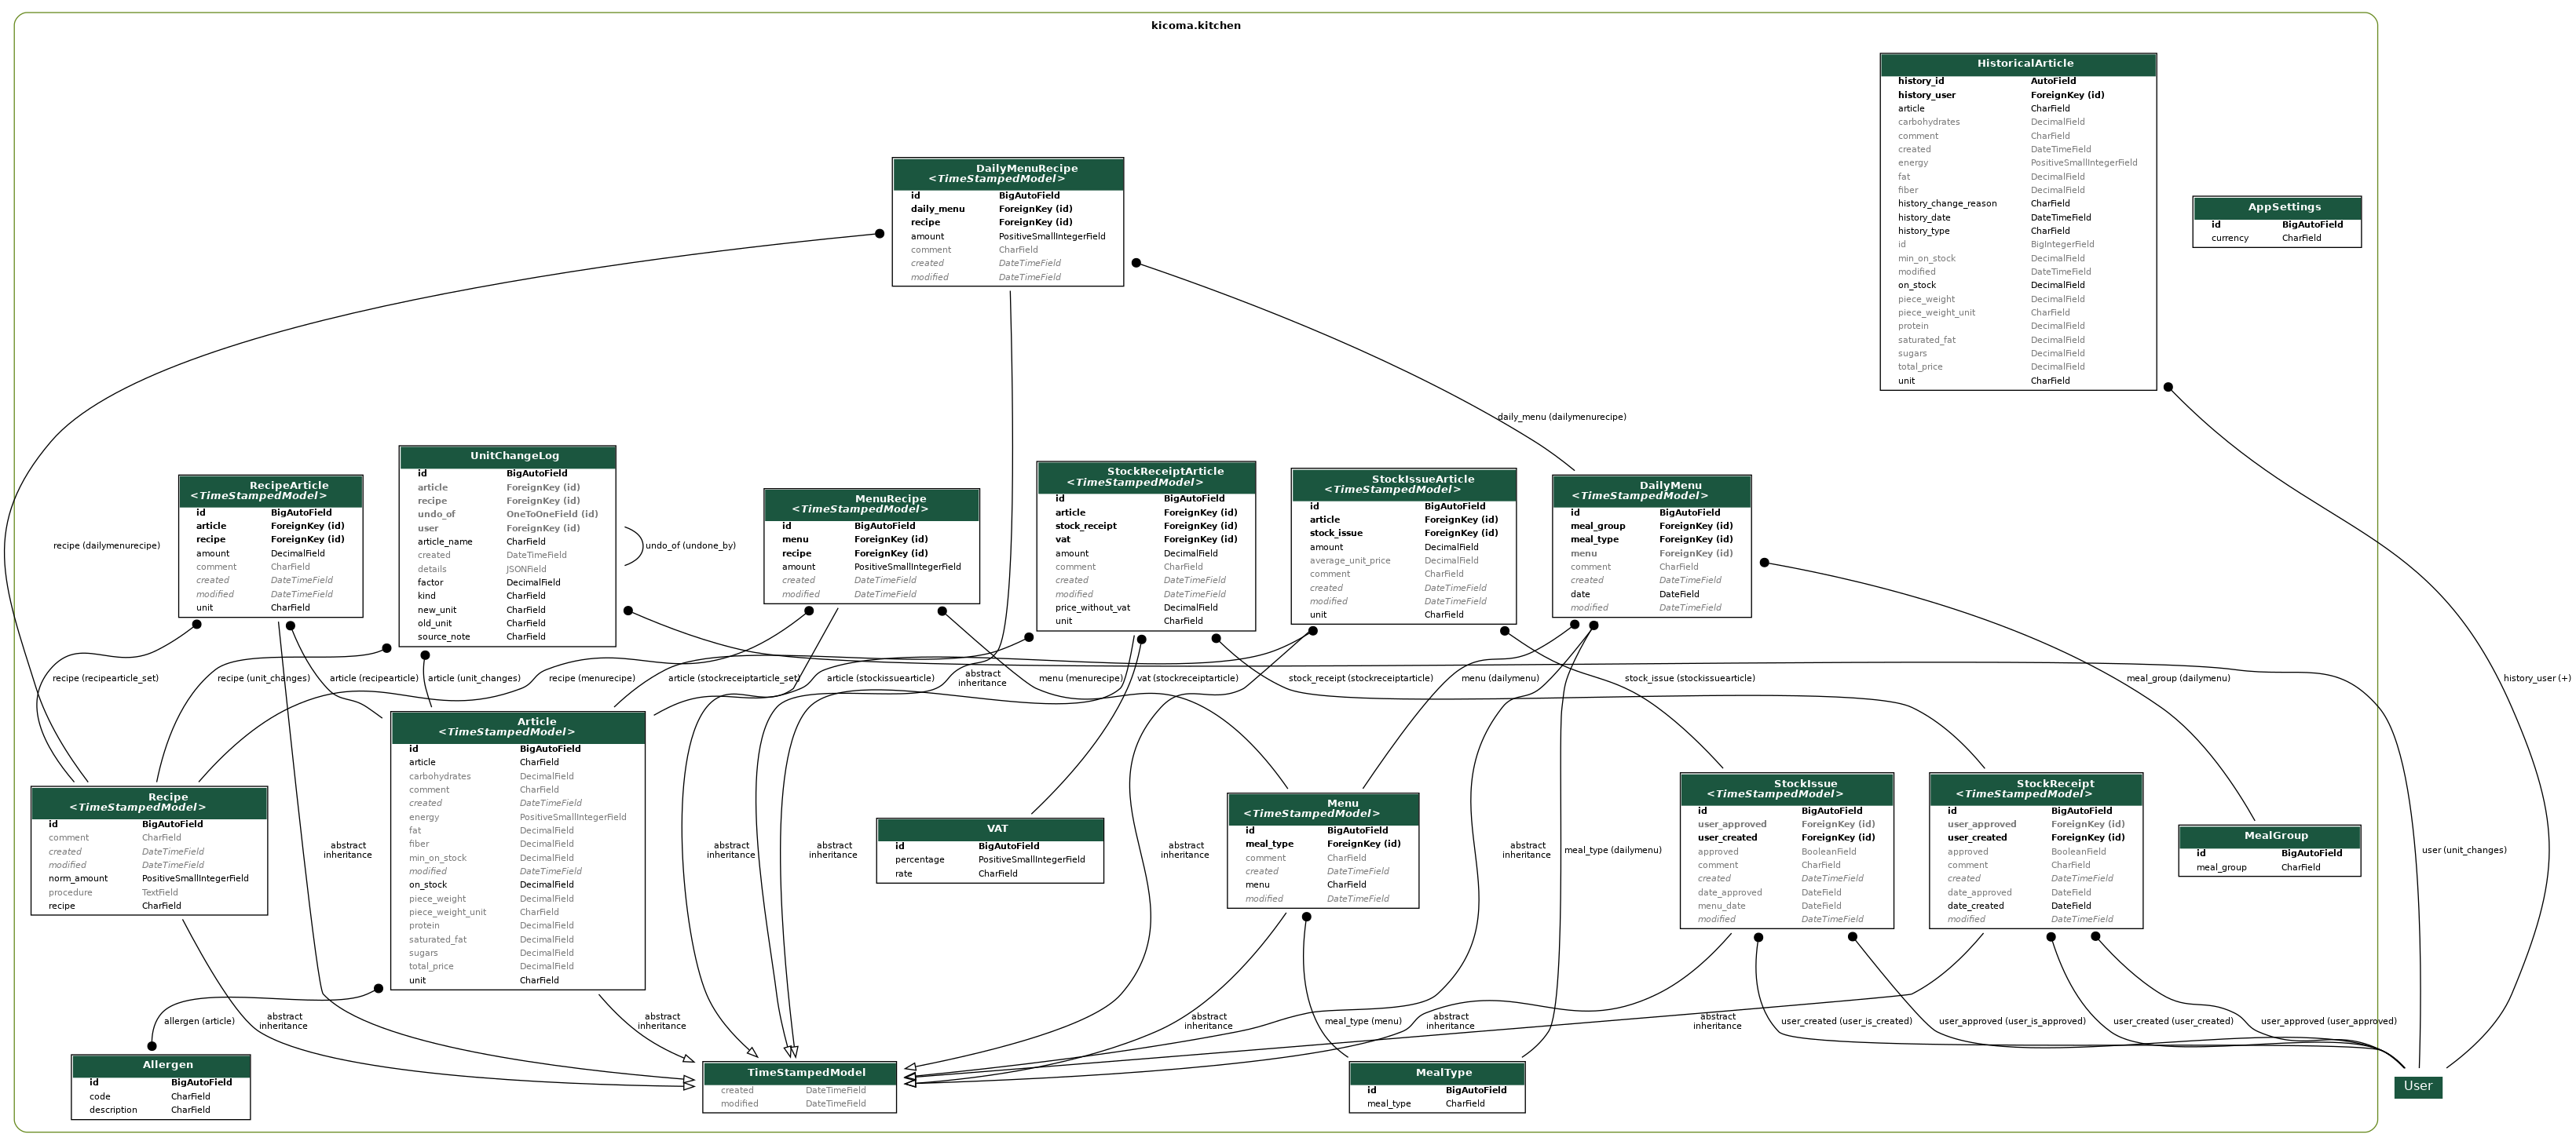Click the 'recipe (unit_changes)' edge label
The height and width of the screenshot is (1145, 2576).
[264, 680]
